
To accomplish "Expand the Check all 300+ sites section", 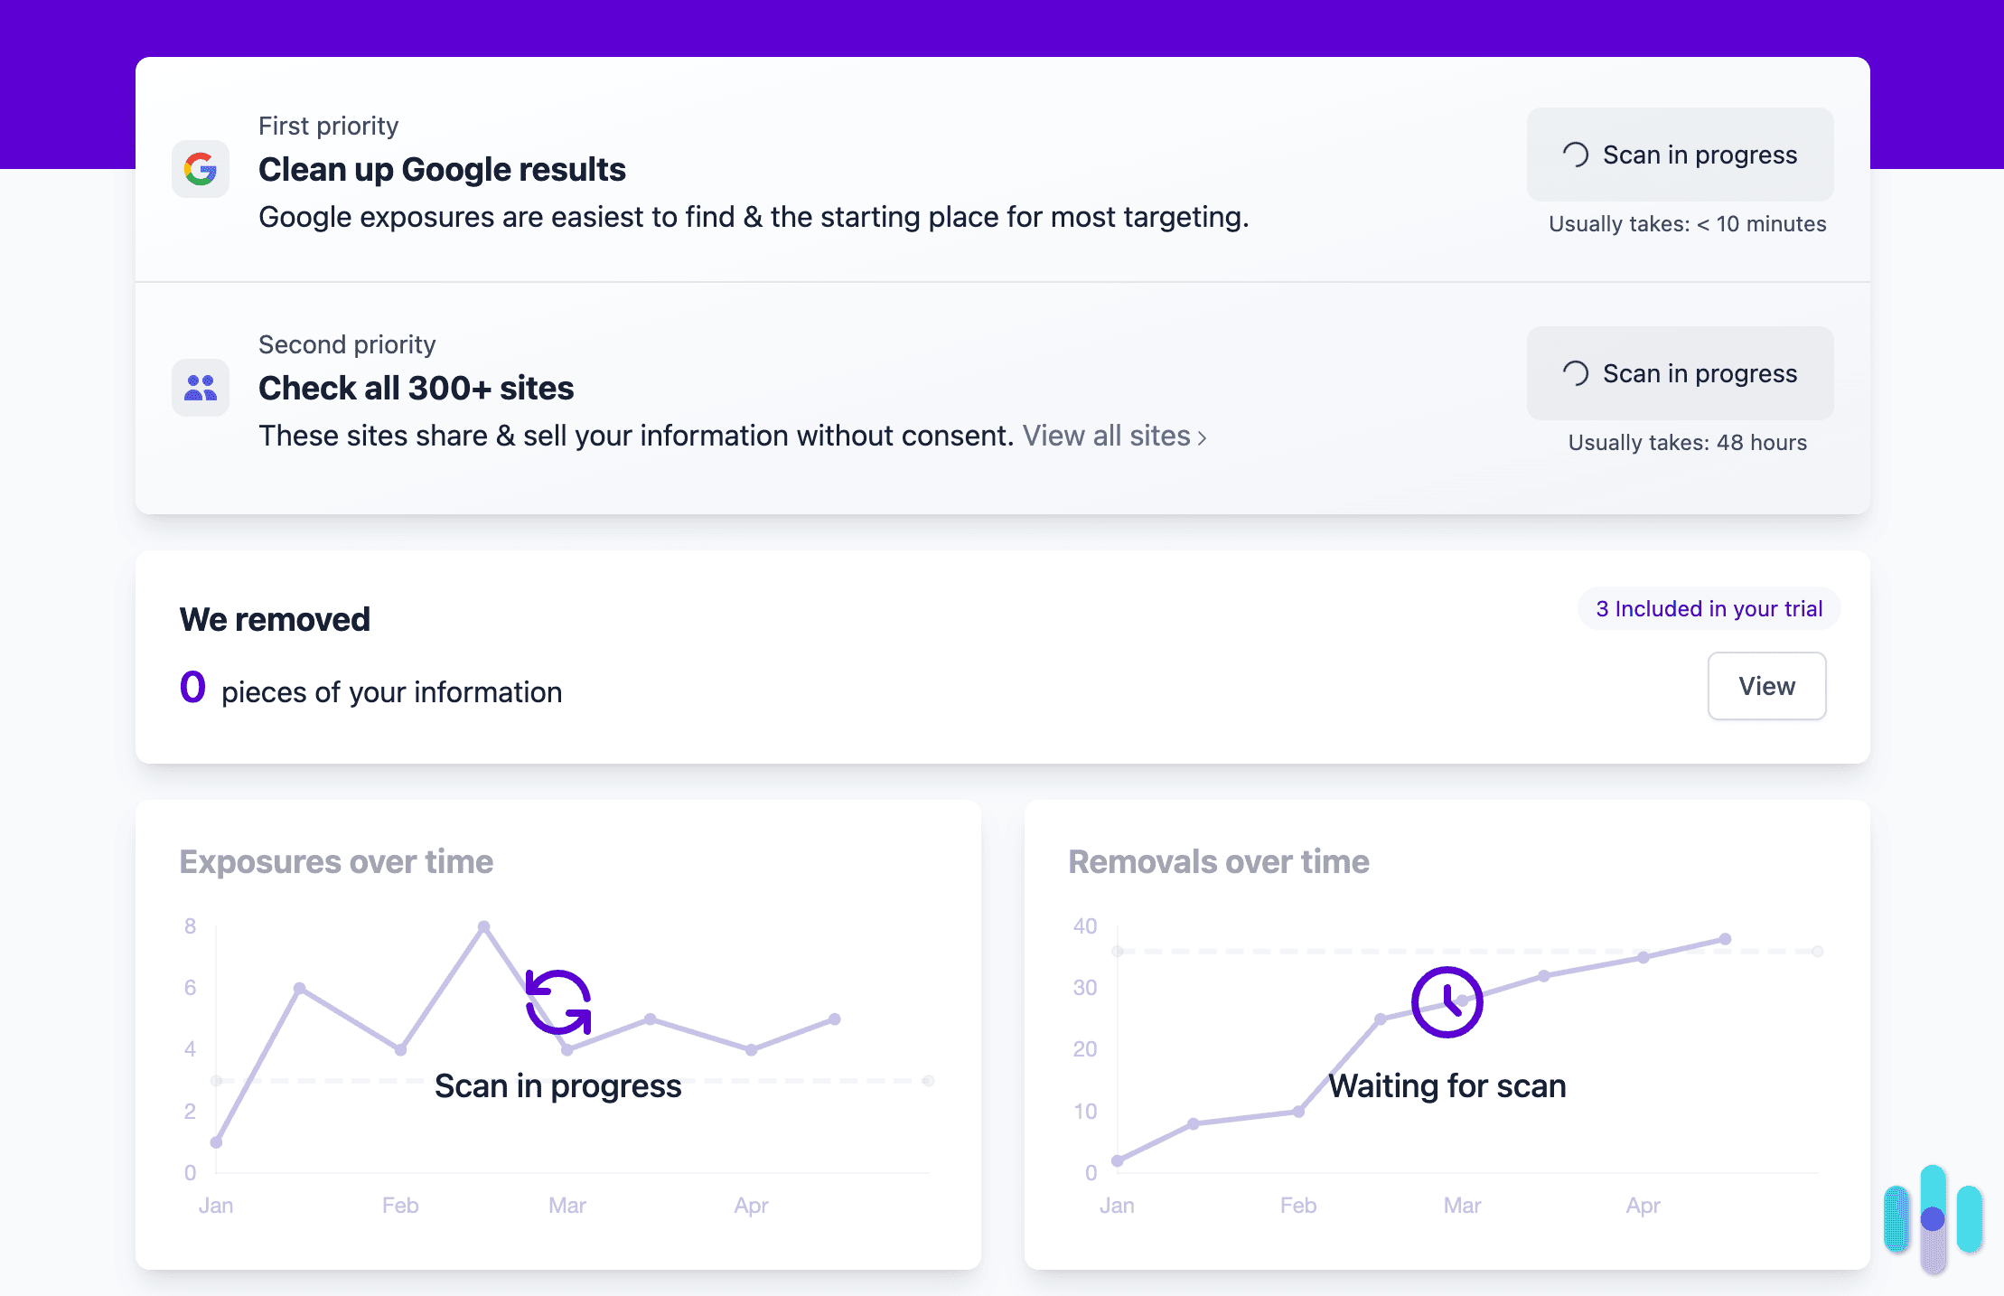I will pos(416,387).
